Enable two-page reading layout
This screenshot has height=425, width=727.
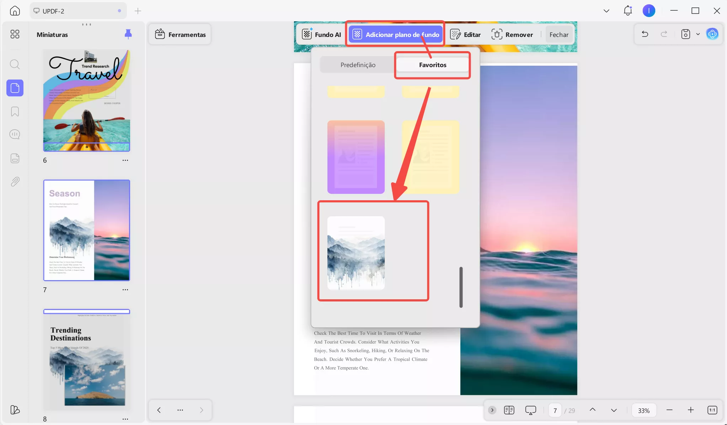click(x=509, y=410)
